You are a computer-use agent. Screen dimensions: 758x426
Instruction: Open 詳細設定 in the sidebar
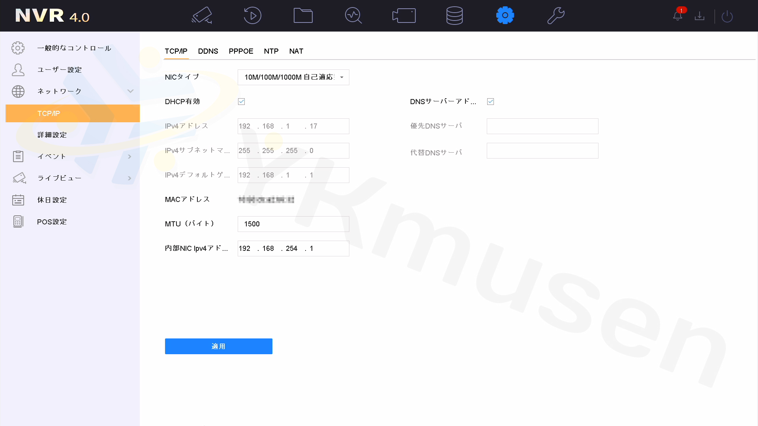pos(52,135)
